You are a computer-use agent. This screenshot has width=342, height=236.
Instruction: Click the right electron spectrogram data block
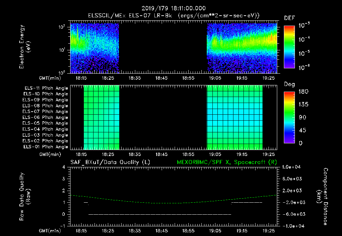(x=242, y=48)
